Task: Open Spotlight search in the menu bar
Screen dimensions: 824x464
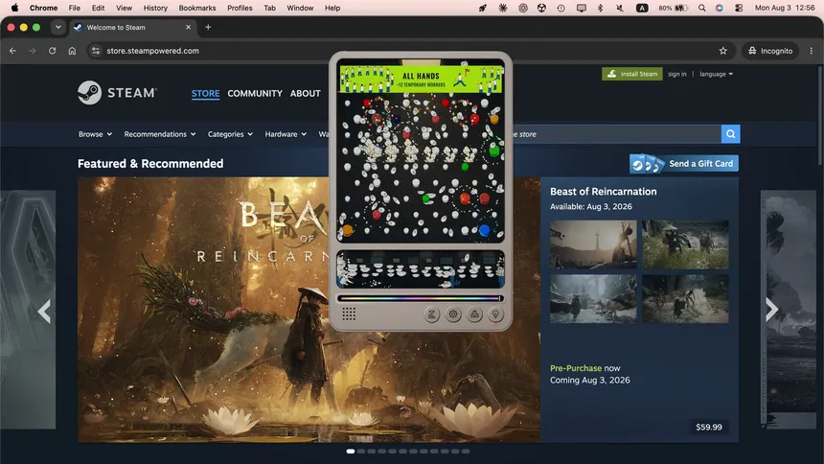Action: [701, 8]
